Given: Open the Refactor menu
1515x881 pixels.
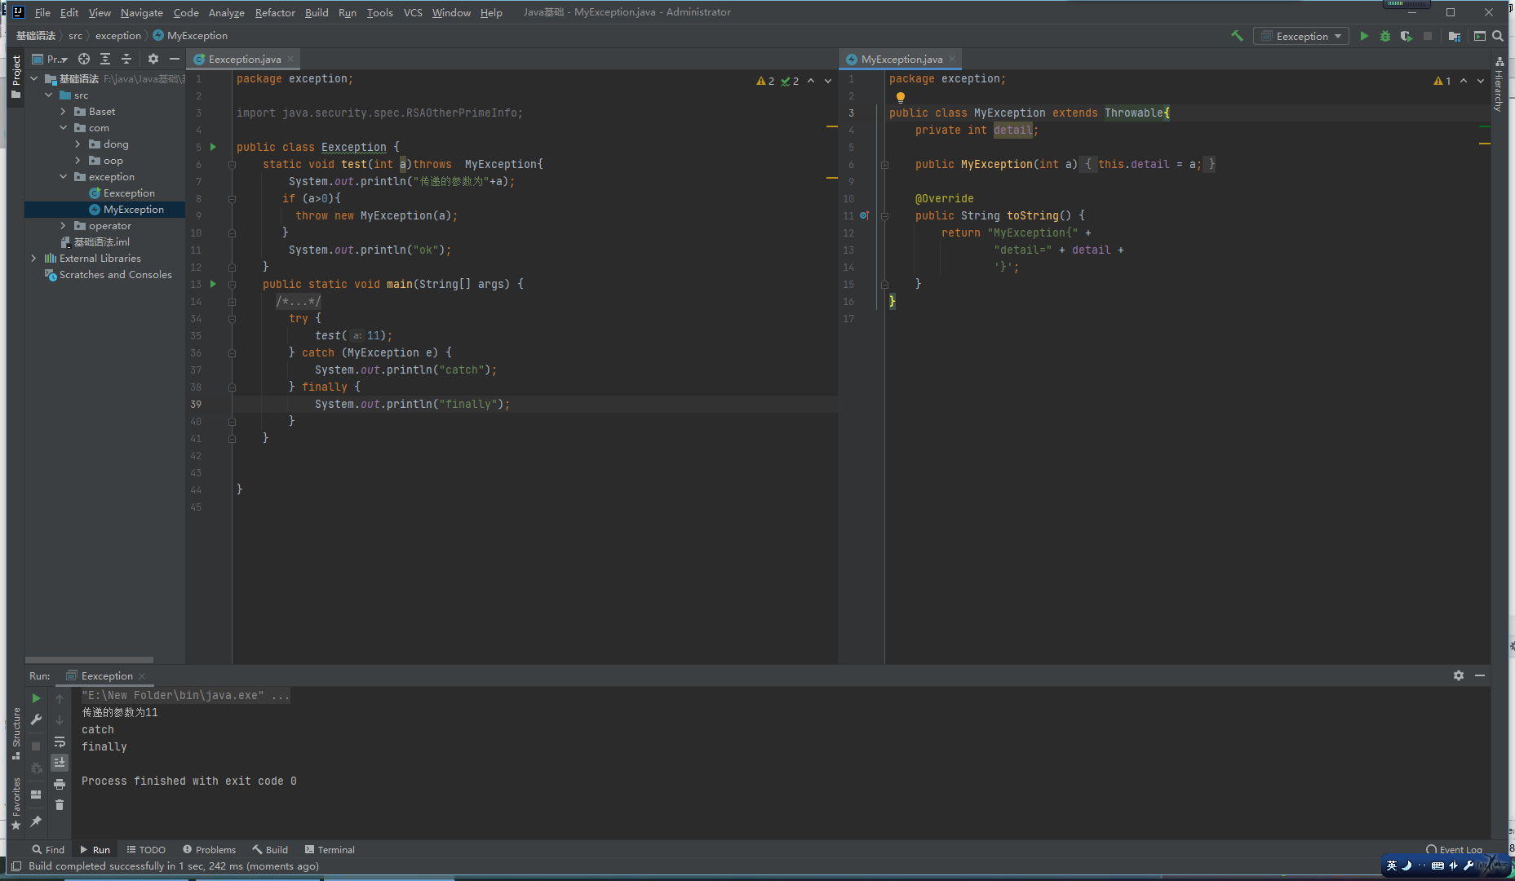Looking at the screenshot, I should coord(274,12).
